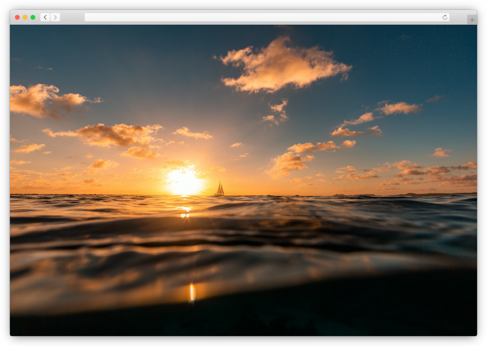This screenshot has width=487, height=346.
Task: Go forward with the forward arrow button
Action: point(55,18)
